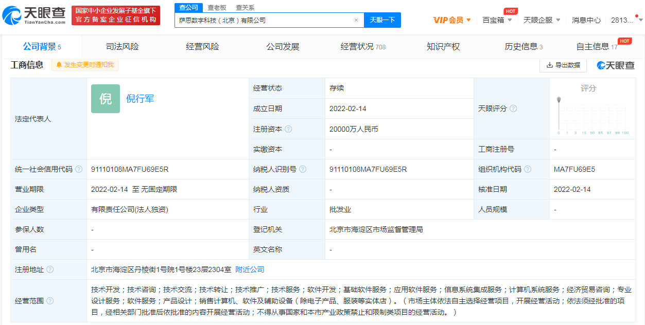Viewport: 645px width, 325px height.
Task: Click inside the company search input field
Action: coord(257,20)
